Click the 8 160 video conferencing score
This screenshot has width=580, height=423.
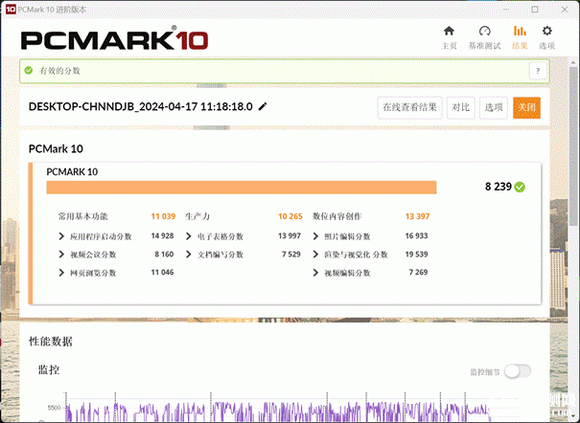pyautogui.click(x=164, y=254)
